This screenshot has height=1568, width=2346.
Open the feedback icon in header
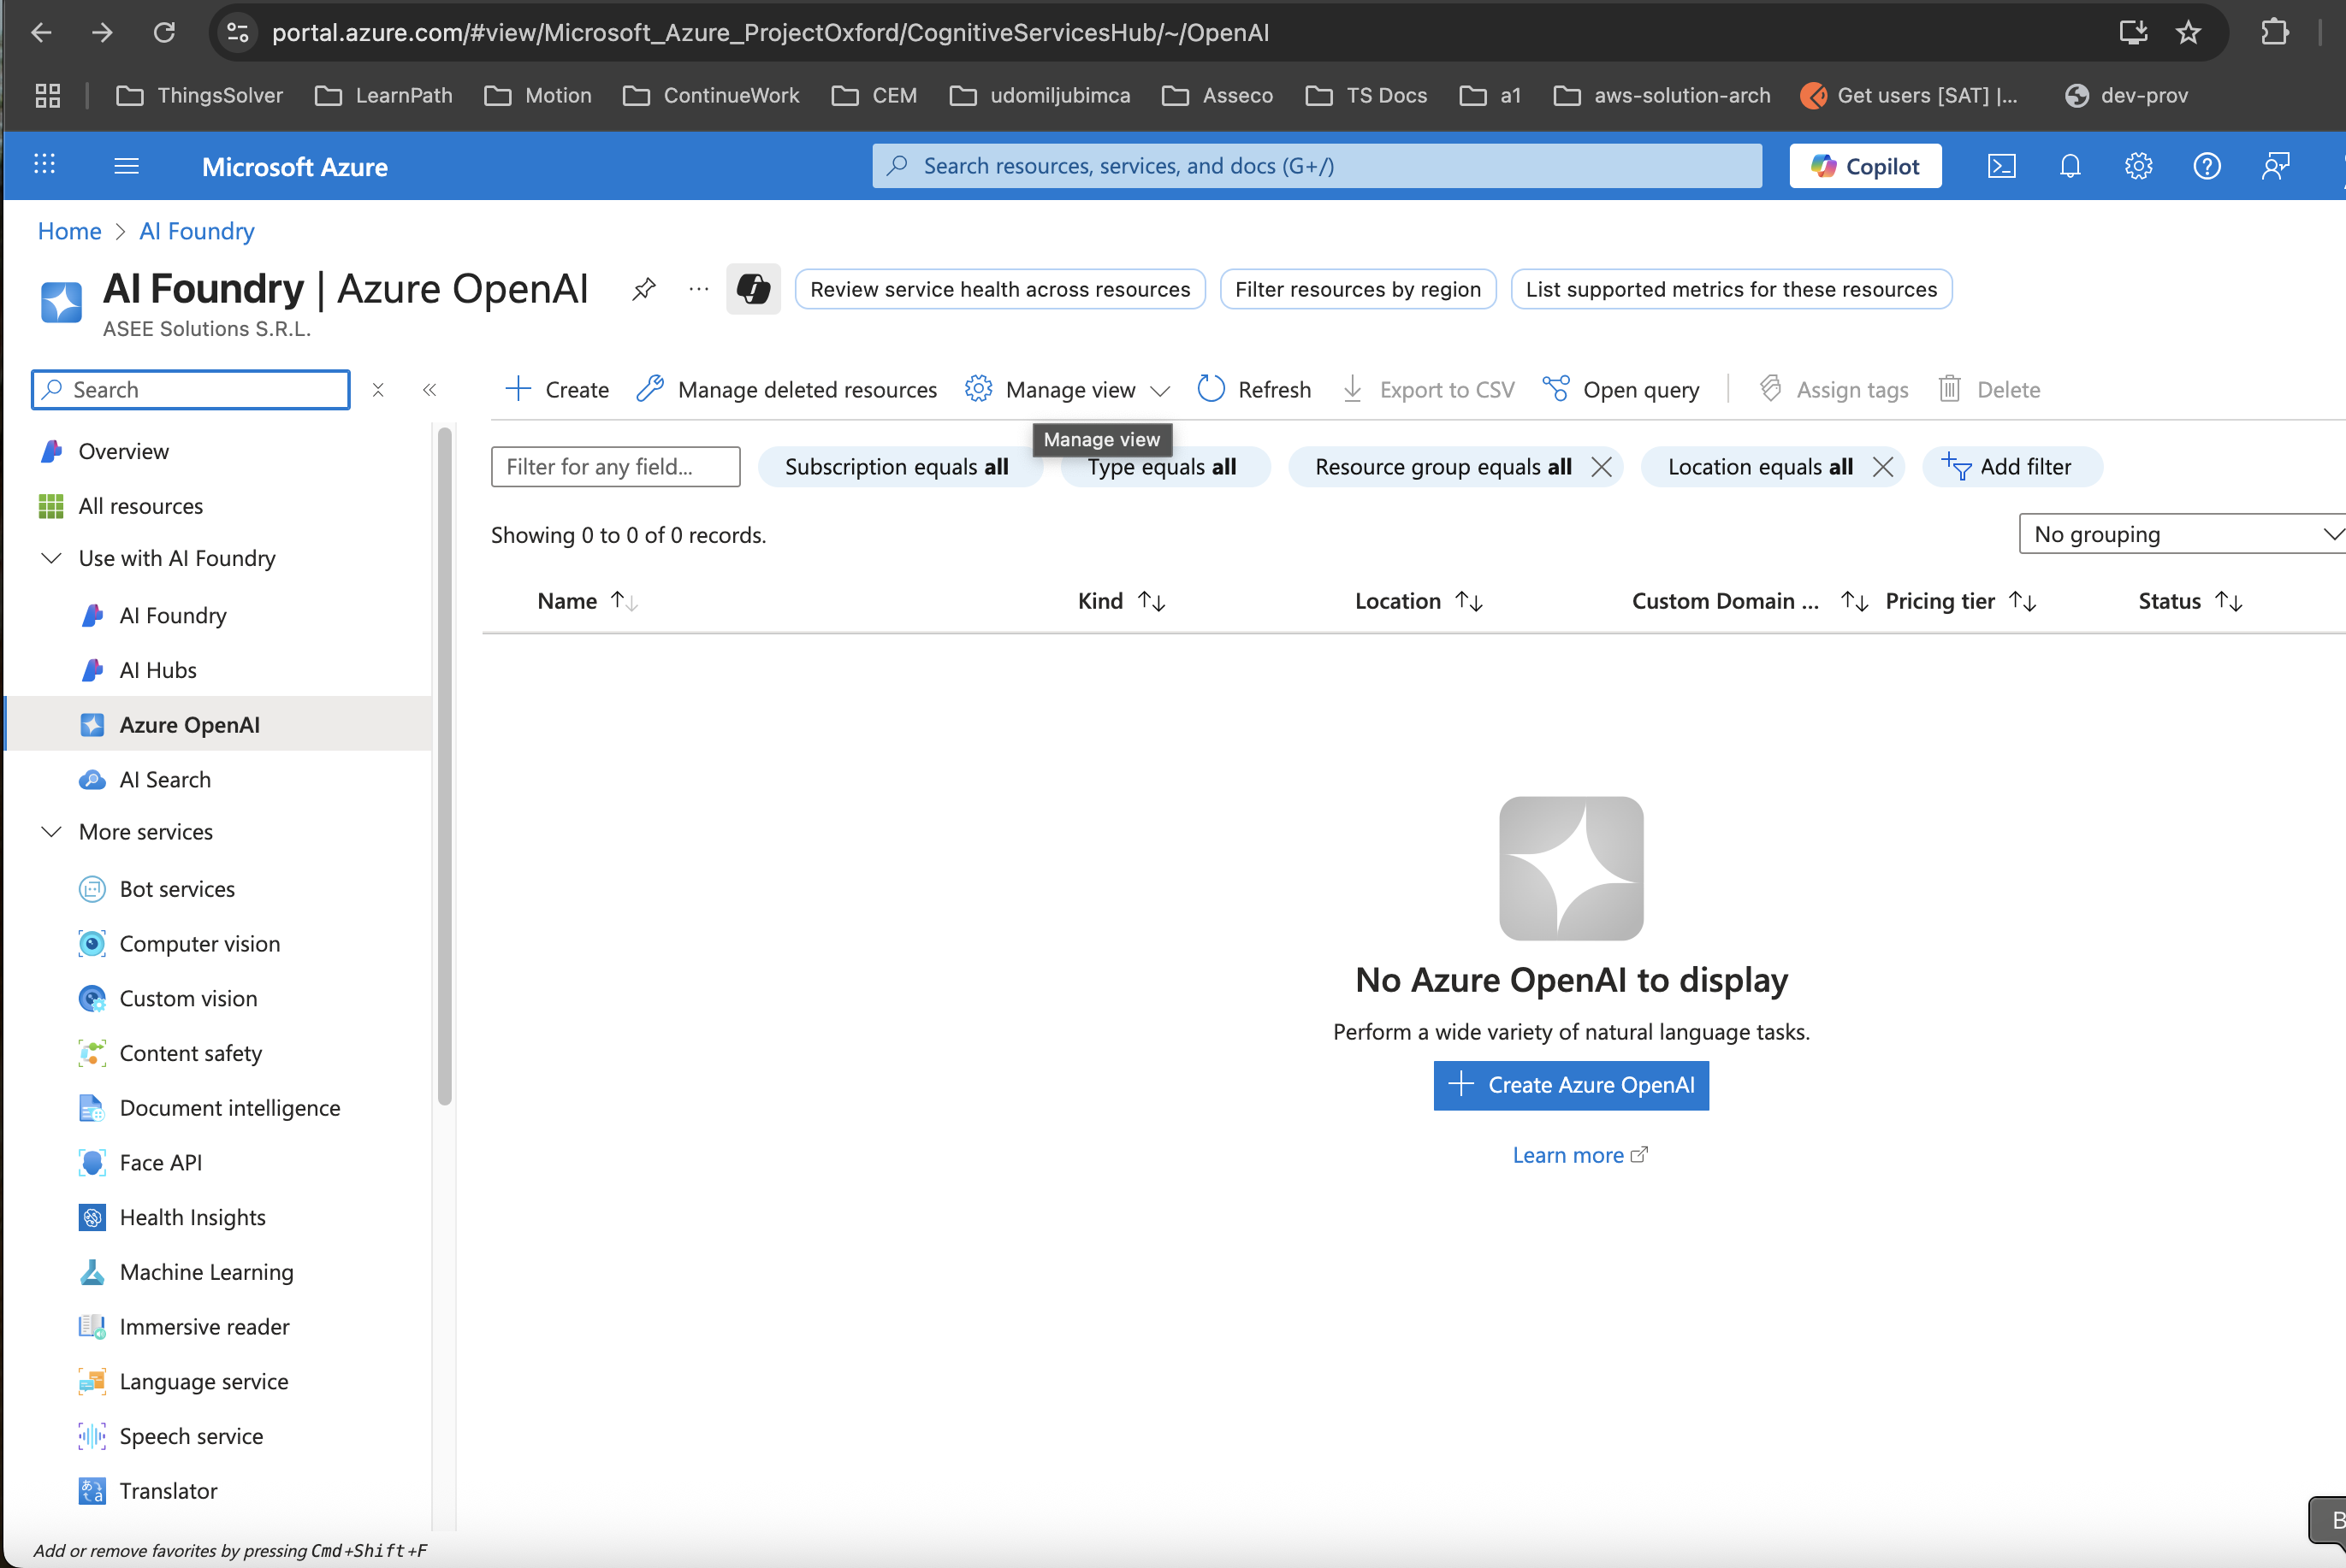(x=2275, y=166)
